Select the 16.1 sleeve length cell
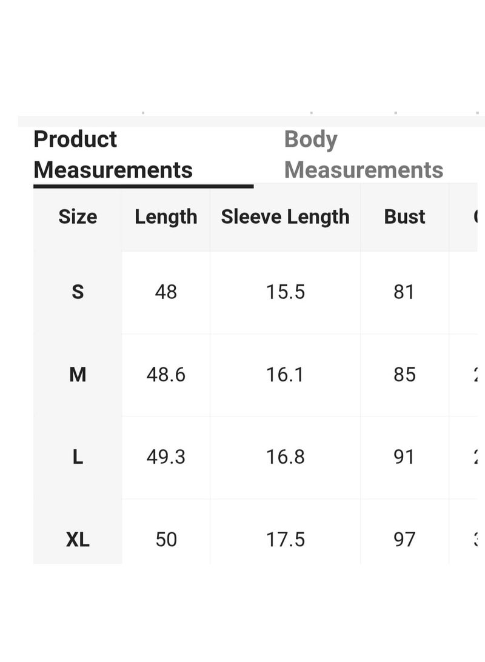Image resolution: width=485 pixels, height=662 pixels. (x=285, y=375)
